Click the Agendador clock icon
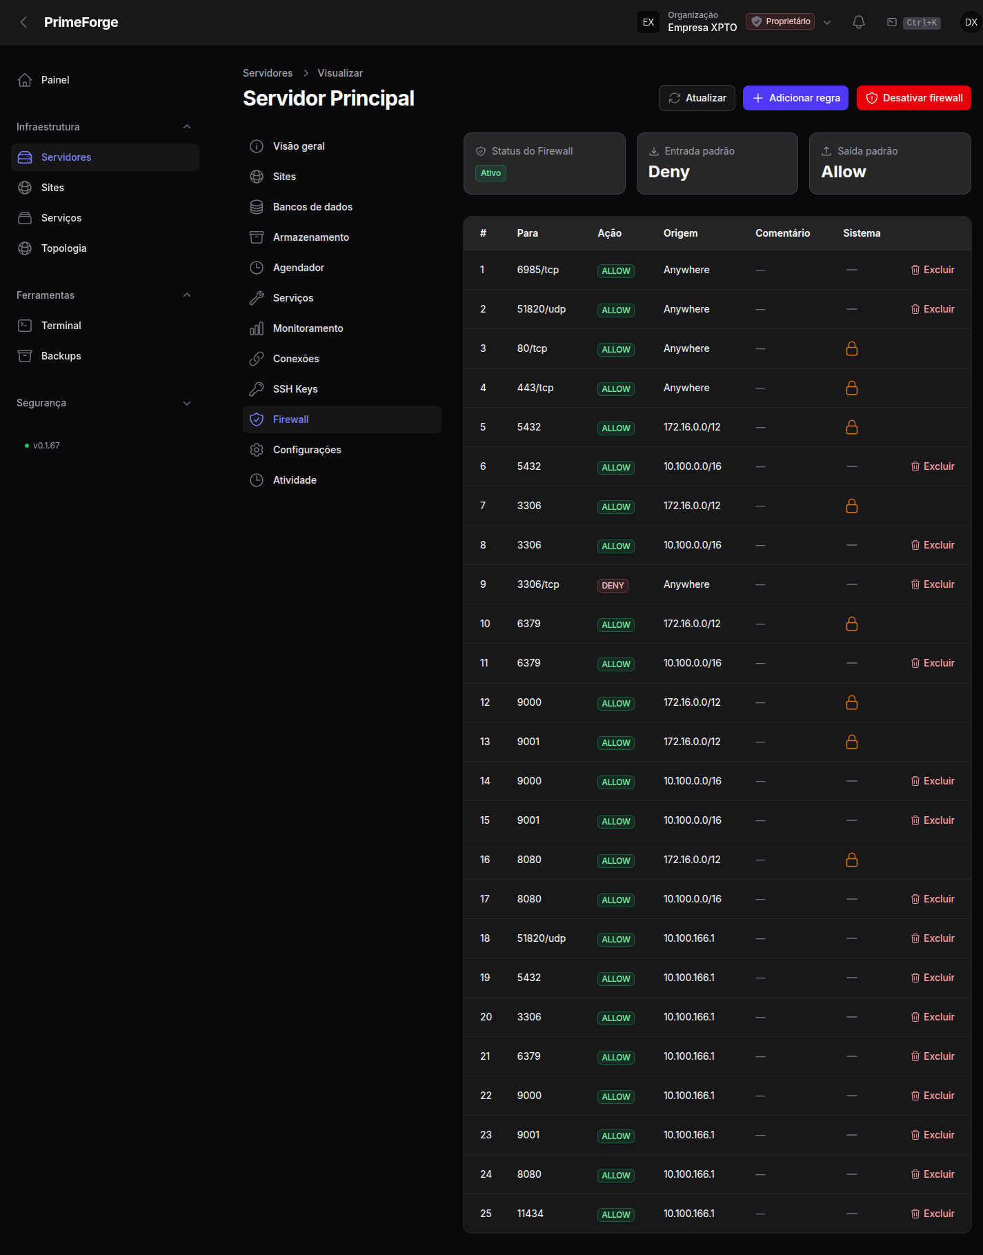Image resolution: width=983 pixels, height=1255 pixels. pyautogui.click(x=257, y=268)
